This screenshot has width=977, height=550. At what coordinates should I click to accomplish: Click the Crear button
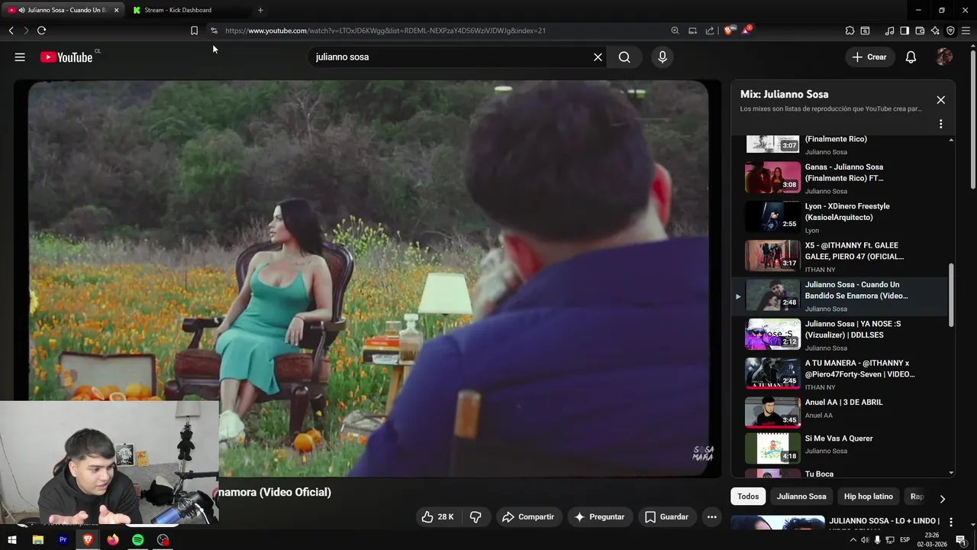869,57
